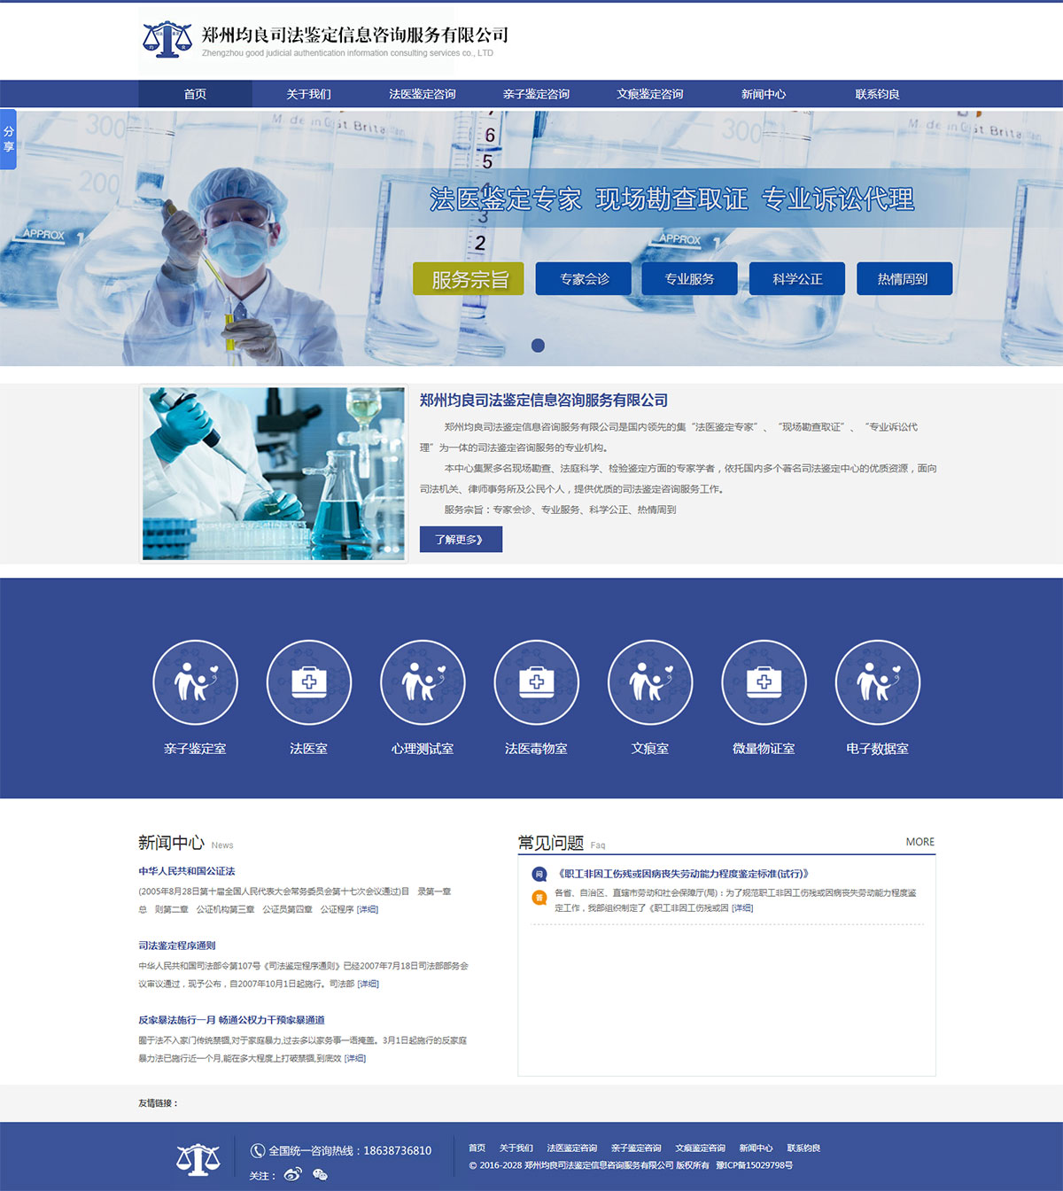Image resolution: width=1063 pixels, height=1191 pixels.
Task: Open the 微量物证室 medical kit icon
Action: [764, 682]
